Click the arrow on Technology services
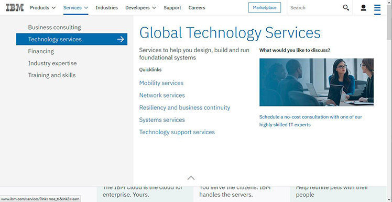 (x=121, y=39)
